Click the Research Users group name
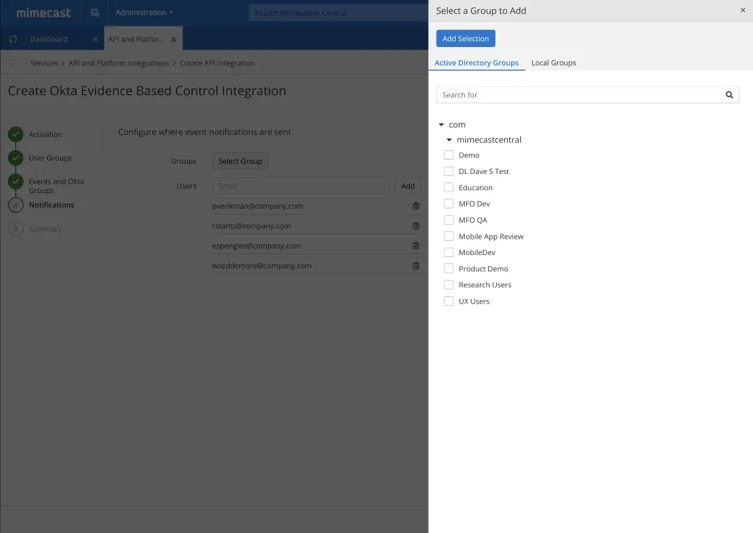 [485, 285]
